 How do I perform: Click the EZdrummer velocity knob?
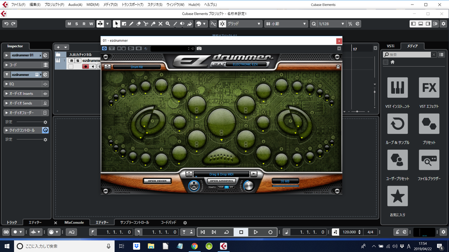249,186
